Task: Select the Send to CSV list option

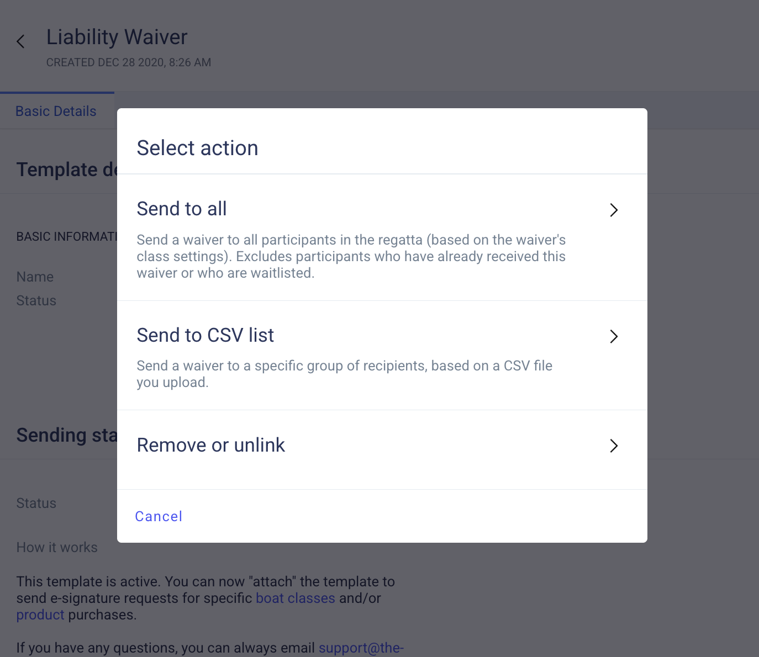Action: 205,335
